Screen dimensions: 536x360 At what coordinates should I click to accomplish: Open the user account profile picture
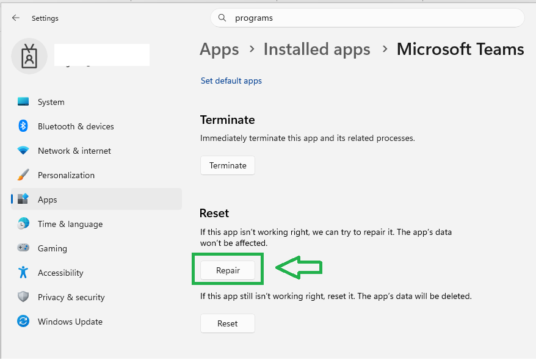click(x=29, y=56)
